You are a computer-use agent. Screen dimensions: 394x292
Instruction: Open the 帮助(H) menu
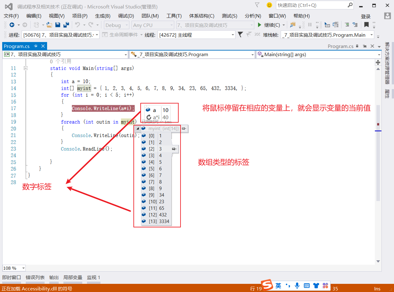pos(302,16)
